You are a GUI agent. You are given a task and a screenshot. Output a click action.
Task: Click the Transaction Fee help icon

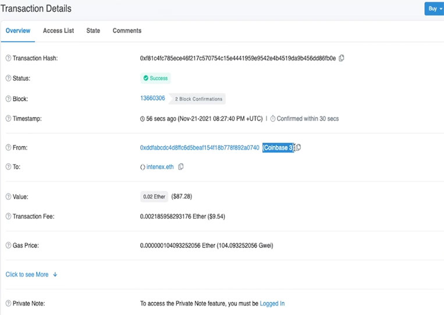coord(8,217)
